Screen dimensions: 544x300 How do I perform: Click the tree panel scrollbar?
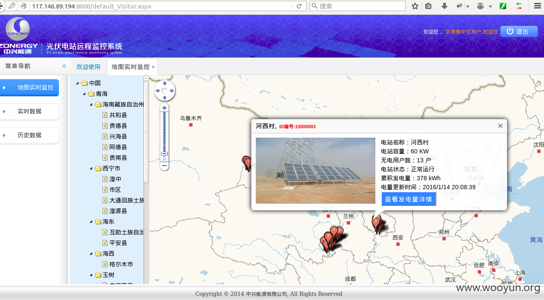coord(146,132)
